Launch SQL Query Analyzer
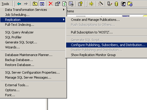 (33, 32)
